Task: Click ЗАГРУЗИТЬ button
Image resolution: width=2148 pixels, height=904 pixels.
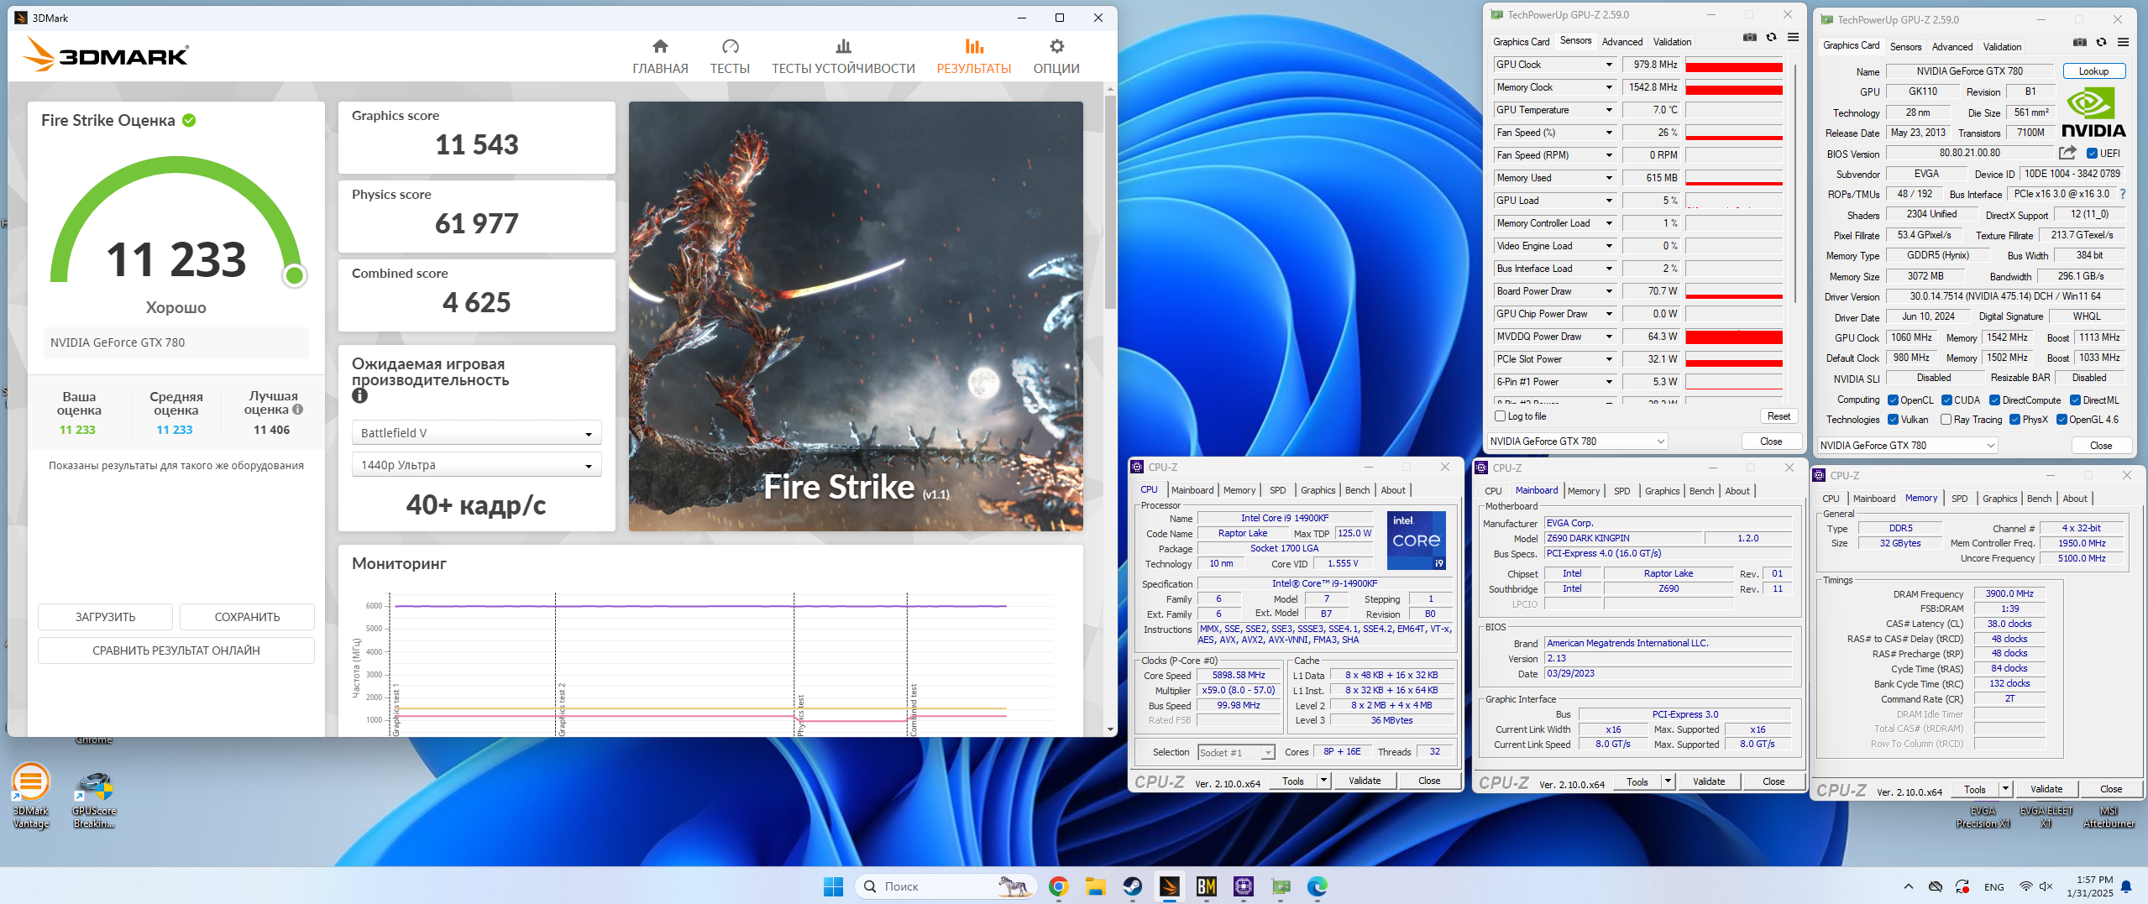Action: coord(105,617)
